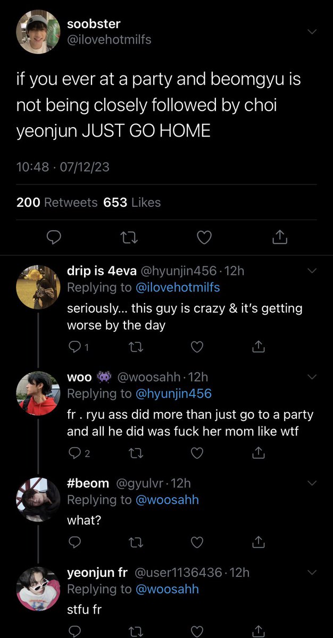Open yeonjun fr's profile avatar

[x=38, y=589]
